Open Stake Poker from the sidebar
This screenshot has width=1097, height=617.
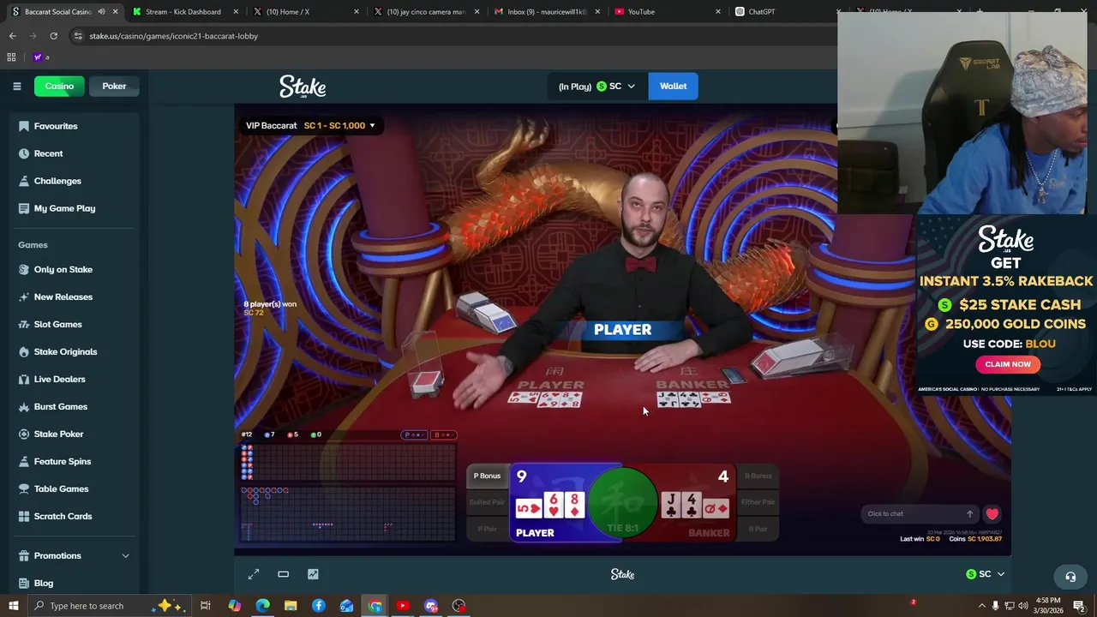(58, 434)
